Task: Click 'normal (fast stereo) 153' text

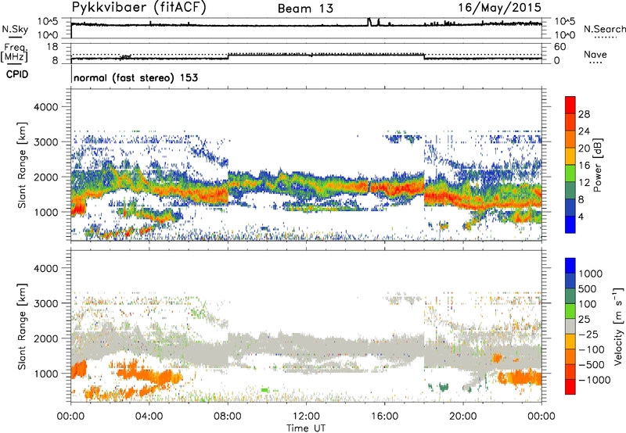Action: (x=135, y=77)
